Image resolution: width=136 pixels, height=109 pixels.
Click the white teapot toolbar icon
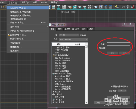pos(96,7)
